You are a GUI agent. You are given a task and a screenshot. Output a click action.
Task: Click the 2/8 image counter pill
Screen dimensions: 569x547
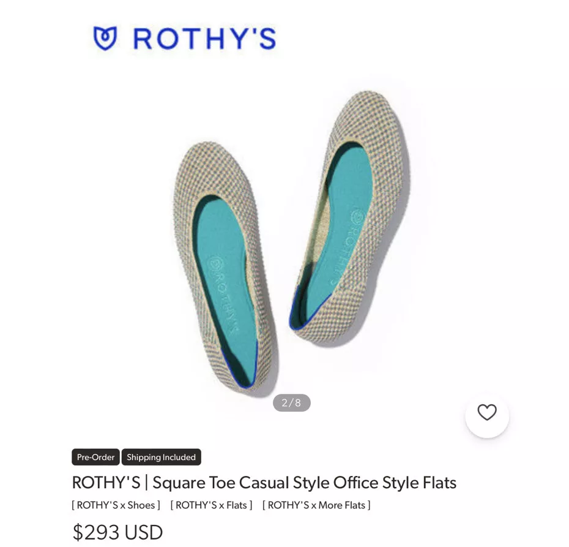pos(291,403)
